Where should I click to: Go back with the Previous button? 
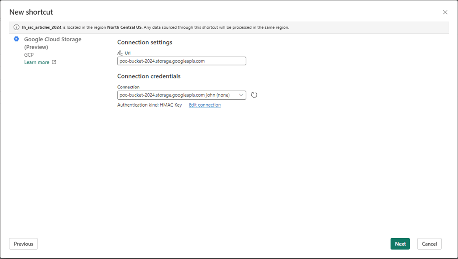[23, 244]
